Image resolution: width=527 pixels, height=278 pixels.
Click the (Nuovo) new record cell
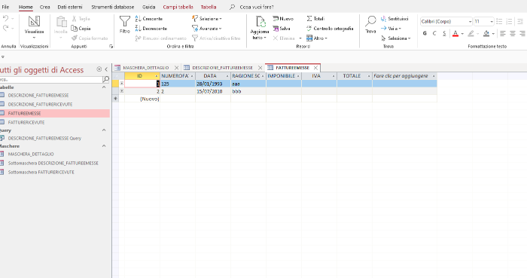pyautogui.click(x=142, y=99)
